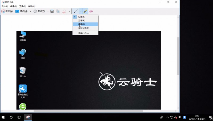Click Snipping Tool taskbar button

tap(28, 117)
